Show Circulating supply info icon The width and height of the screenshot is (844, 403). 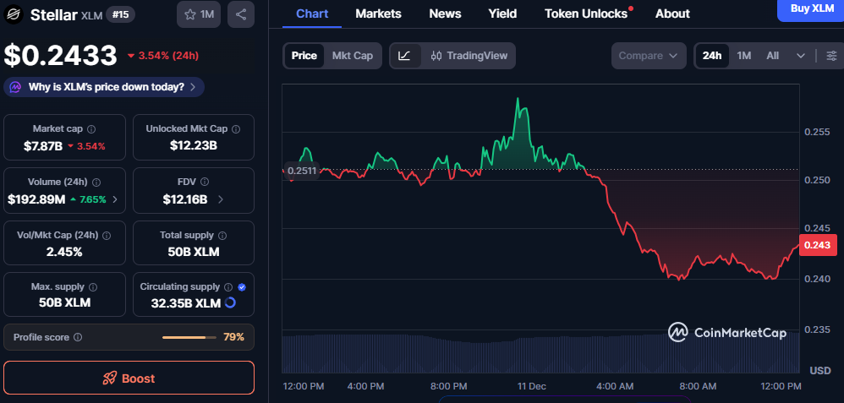(x=228, y=287)
